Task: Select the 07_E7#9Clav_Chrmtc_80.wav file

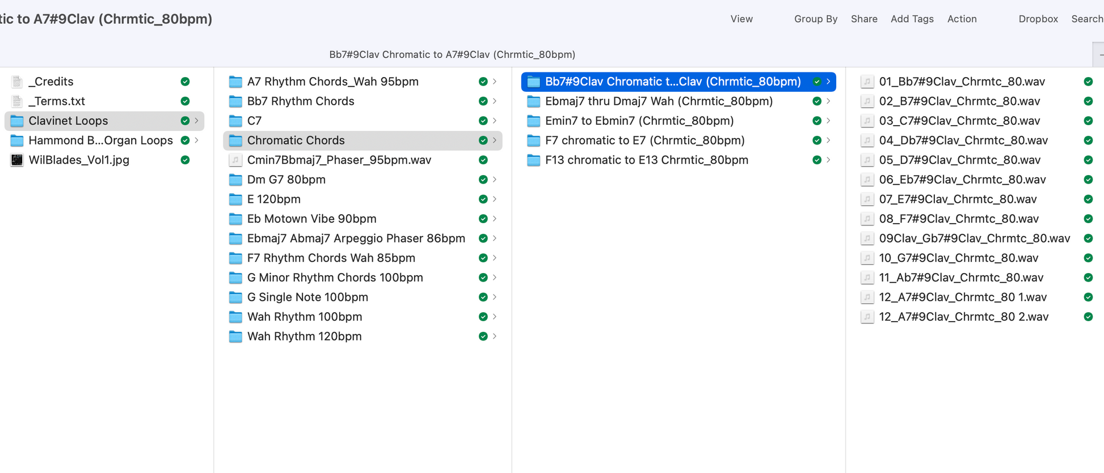Action: coord(958,199)
